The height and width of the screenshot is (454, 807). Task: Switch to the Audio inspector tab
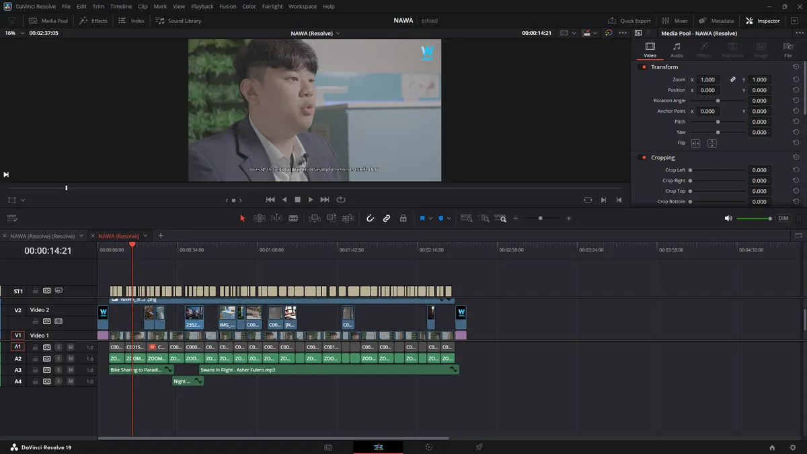click(x=677, y=49)
